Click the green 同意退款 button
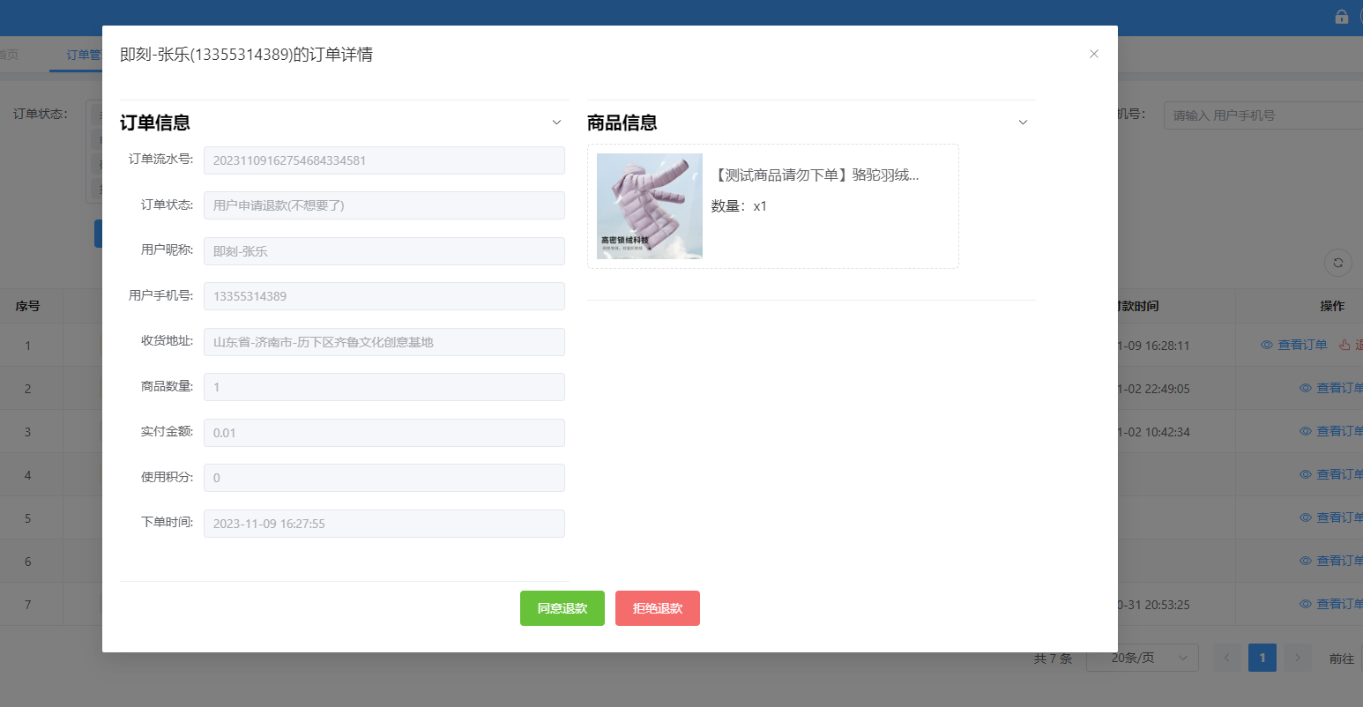This screenshot has height=707, width=1363. pos(562,608)
